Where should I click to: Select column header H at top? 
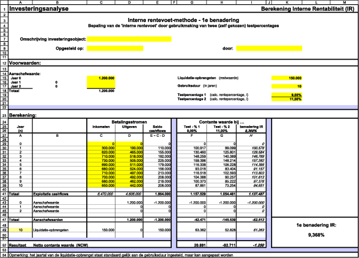coord(221,2)
